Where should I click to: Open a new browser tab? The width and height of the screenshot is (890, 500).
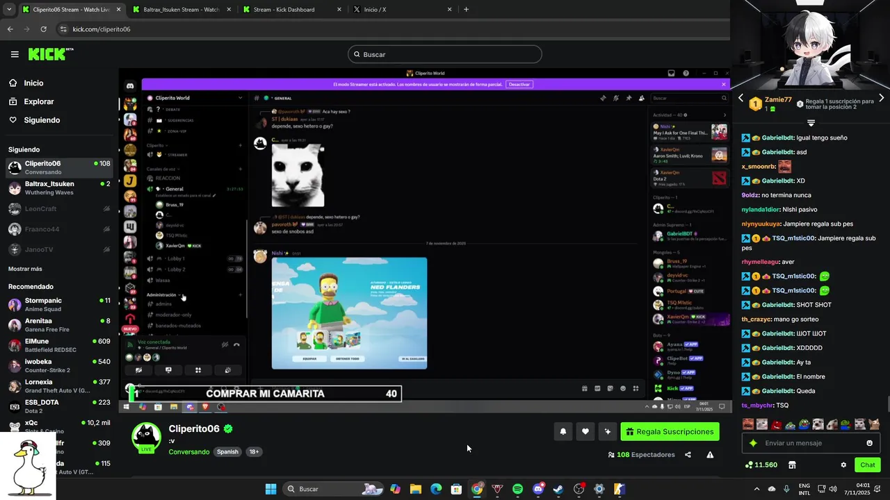[x=466, y=10]
